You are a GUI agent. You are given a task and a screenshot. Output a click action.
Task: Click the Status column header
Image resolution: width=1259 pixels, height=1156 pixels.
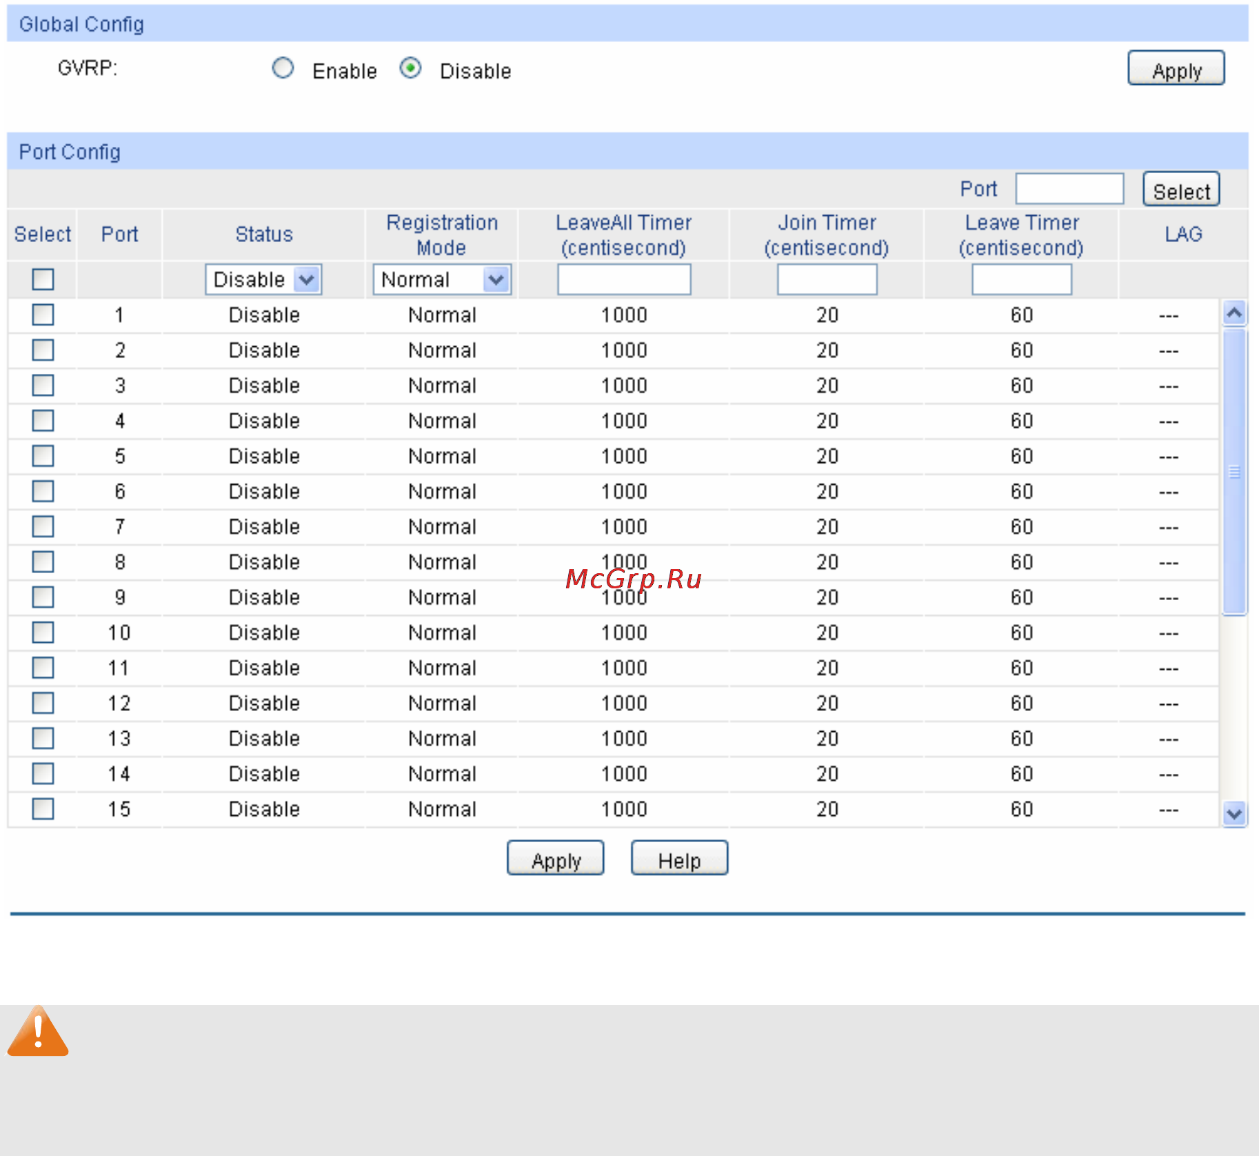(264, 235)
